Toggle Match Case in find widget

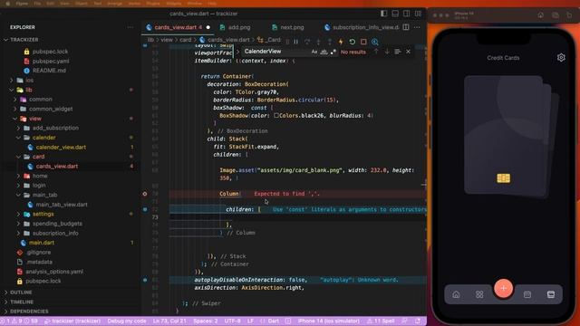pyautogui.click(x=314, y=52)
